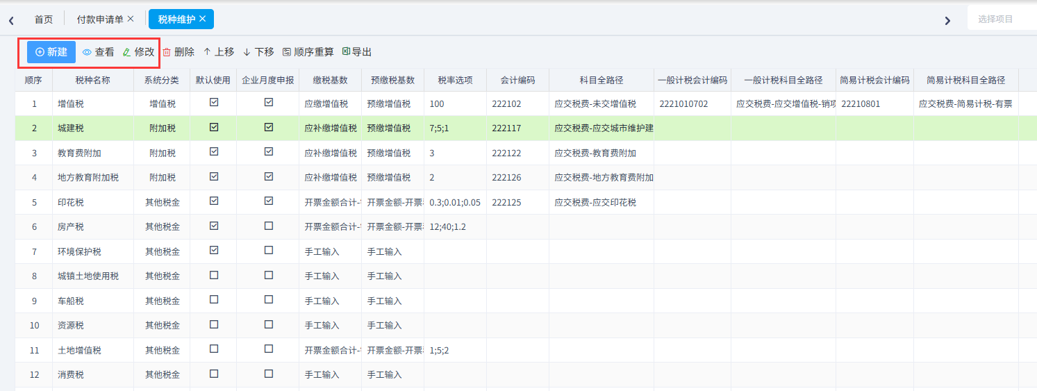Viewport: 1037px width, 391px height.
Task: Click accounting code 22210801 cell
Action: [x=874, y=103]
